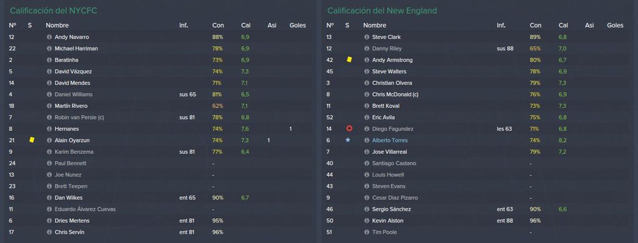Click yellow card icon for Andy Armstrong
Viewport: 638px width, 243px height.
[x=349, y=60]
